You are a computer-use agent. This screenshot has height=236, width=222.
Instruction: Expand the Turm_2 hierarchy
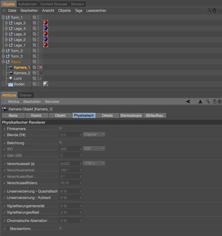3,51
